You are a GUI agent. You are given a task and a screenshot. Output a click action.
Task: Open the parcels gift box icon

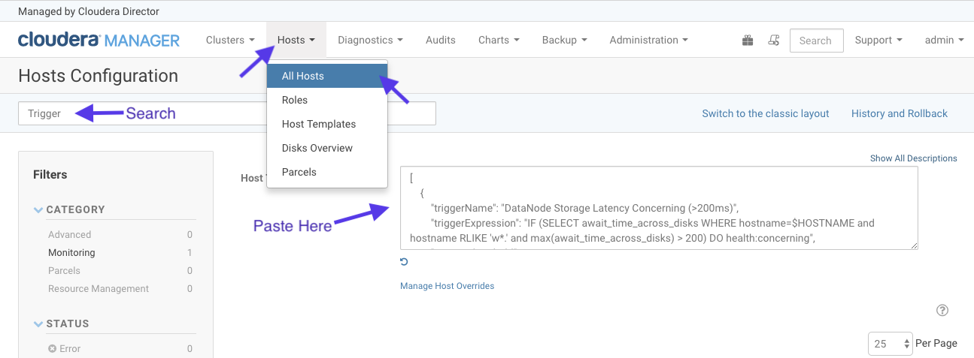tap(748, 41)
